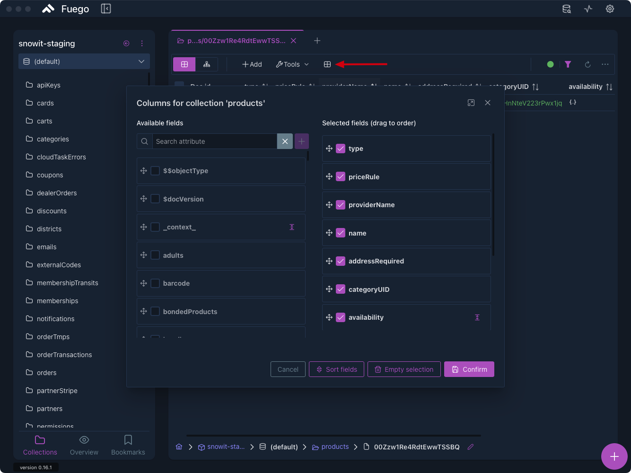Click the selected fields list scrollbar
Image resolution: width=631 pixels, height=473 pixels.
(x=493, y=195)
